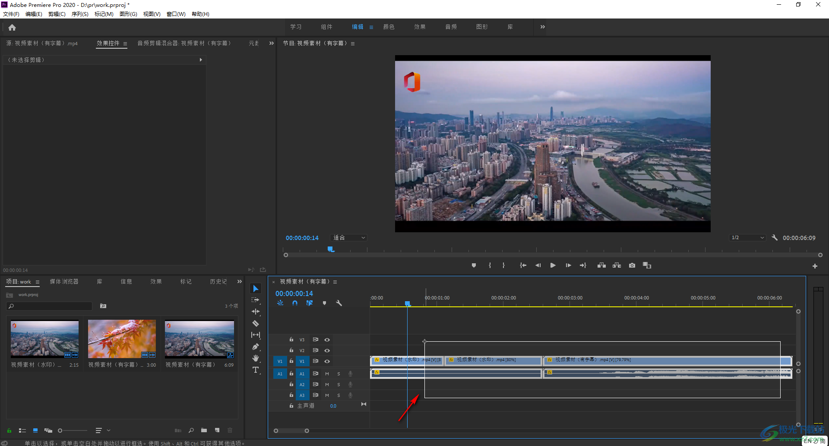Viewport: 829px width, 446px height.
Task: Expand 未选择剪辑 clip arrow
Action: click(201, 60)
